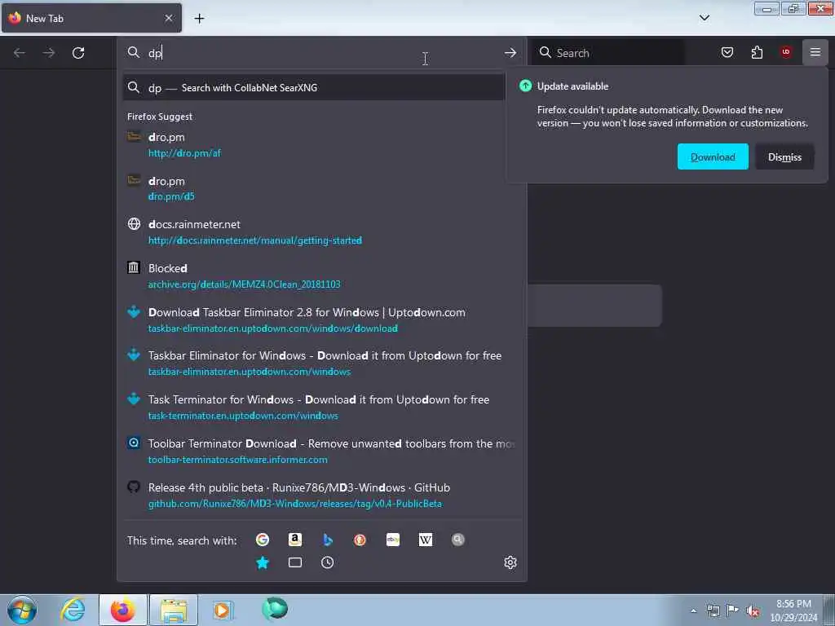Search this time with DuckDuckGo
Screen dimensions: 835x626
360,540
